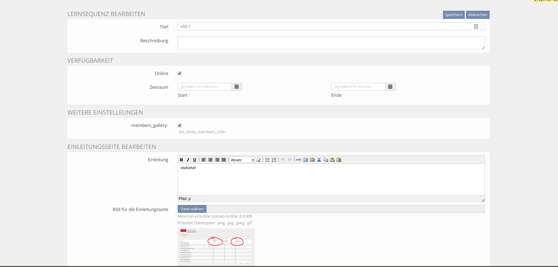558x267 pixels.
Task: Click the "Online" label
Action: (x=161, y=73)
